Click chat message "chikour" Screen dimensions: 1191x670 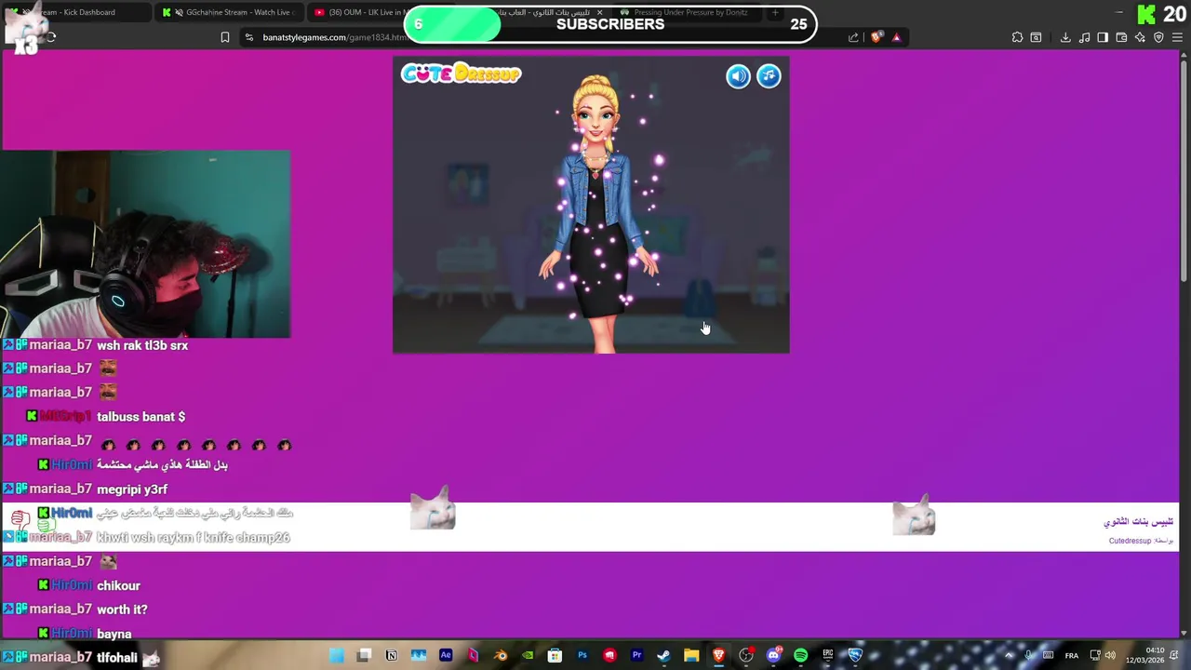point(118,585)
